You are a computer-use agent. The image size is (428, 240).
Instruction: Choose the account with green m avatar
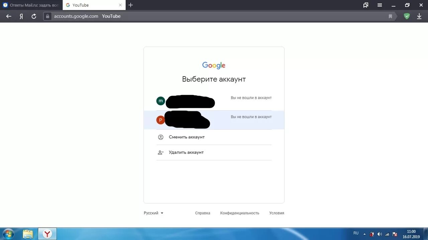pyautogui.click(x=214, y=101)
